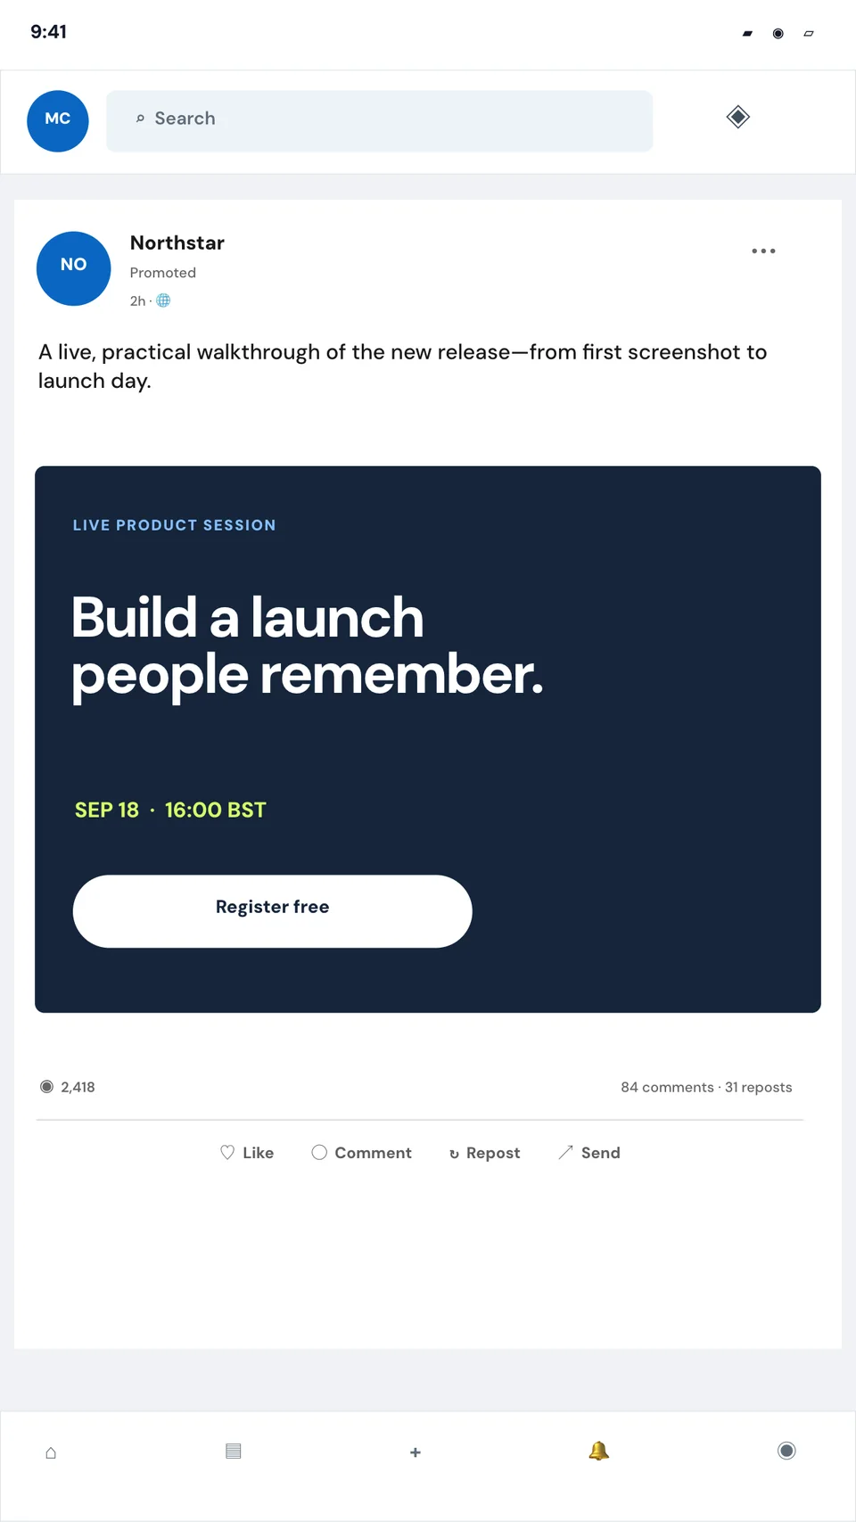Expand post options three-dot menu
The width and height of the screenshot is (856, 1522).
tap(763, 251)
